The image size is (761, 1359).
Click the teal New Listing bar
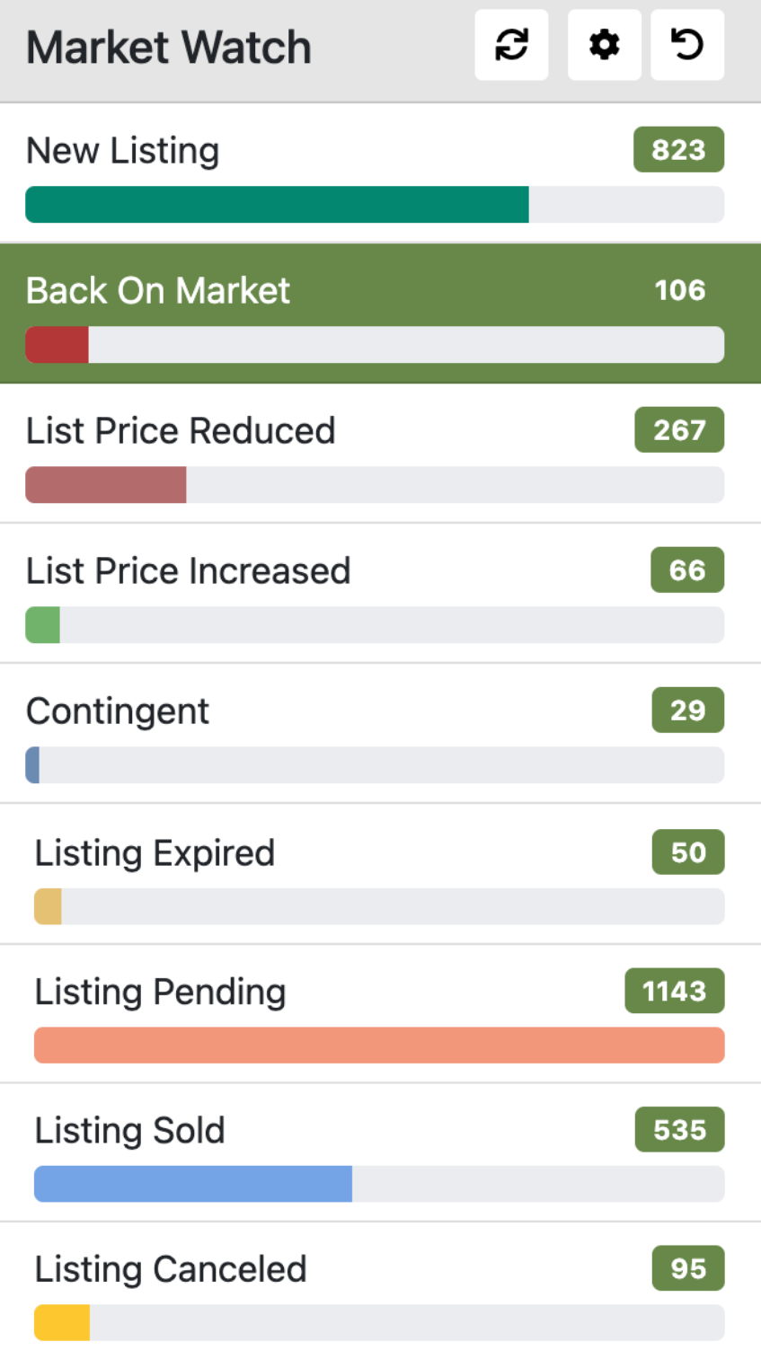(x=277, y=205)
